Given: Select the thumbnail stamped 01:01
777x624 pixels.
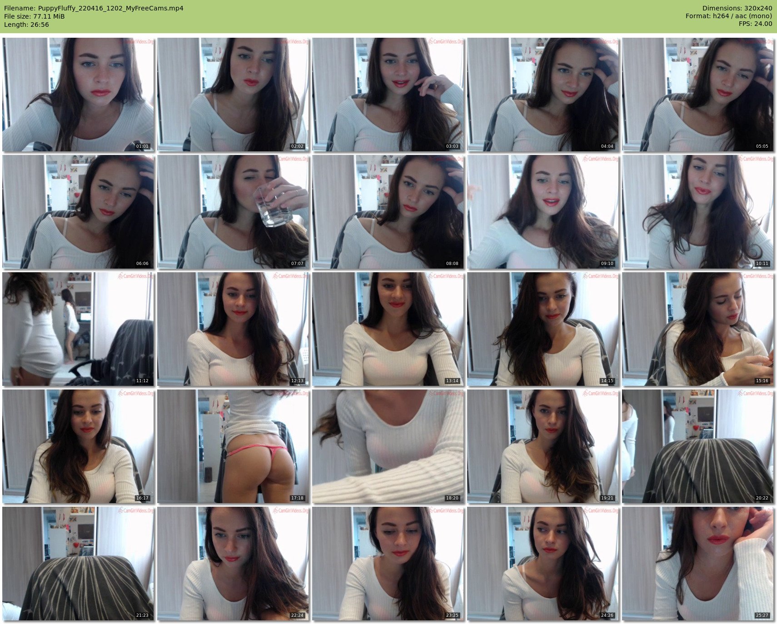Looking at the screenshot, I should pos(78,95).
